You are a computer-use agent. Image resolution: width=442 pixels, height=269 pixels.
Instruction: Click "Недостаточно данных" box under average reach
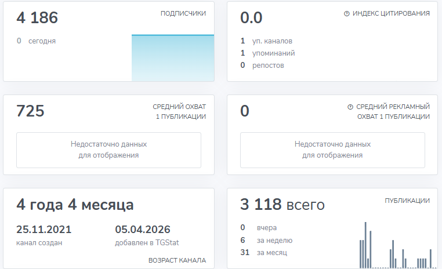point(108,150)
